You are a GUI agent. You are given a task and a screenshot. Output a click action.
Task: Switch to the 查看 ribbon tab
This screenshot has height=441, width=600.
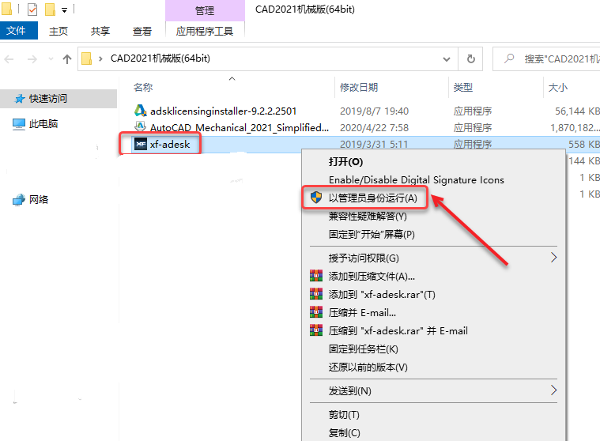click(142, 31)
